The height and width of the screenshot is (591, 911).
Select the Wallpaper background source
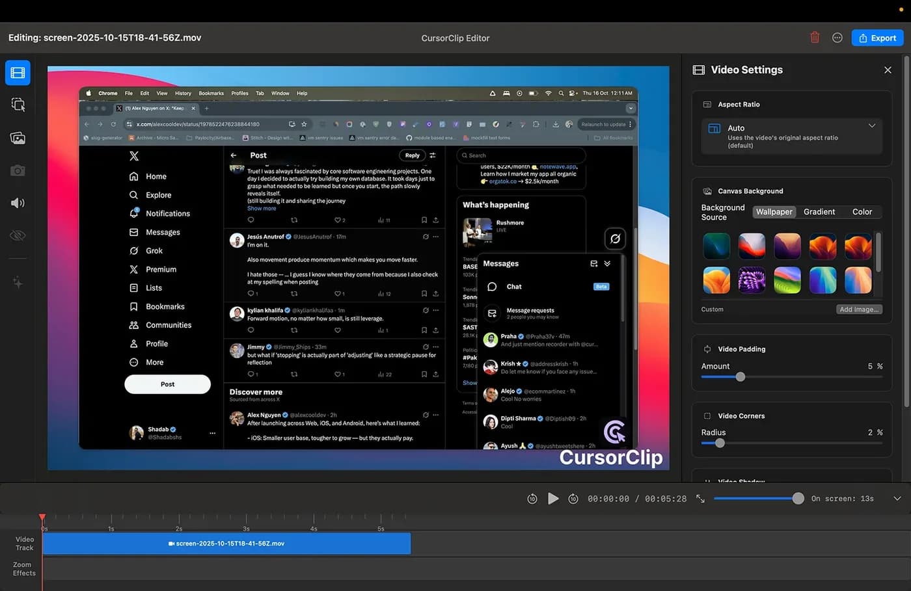(x=774, y=212)
